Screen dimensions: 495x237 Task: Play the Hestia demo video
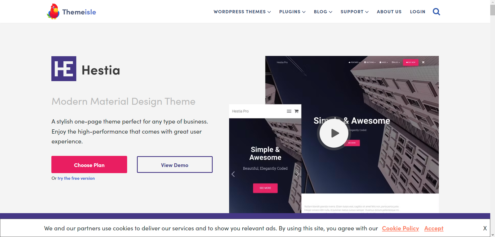(x=334, y=133)
